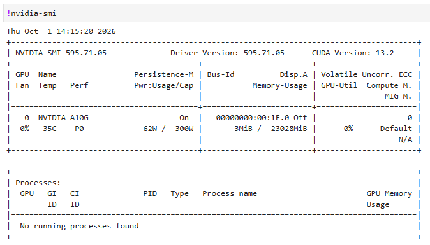This screenshot has width=430, height=245.
Task: Click the NVIDIA A10G GPU name
Action: [x=63, y=118]
